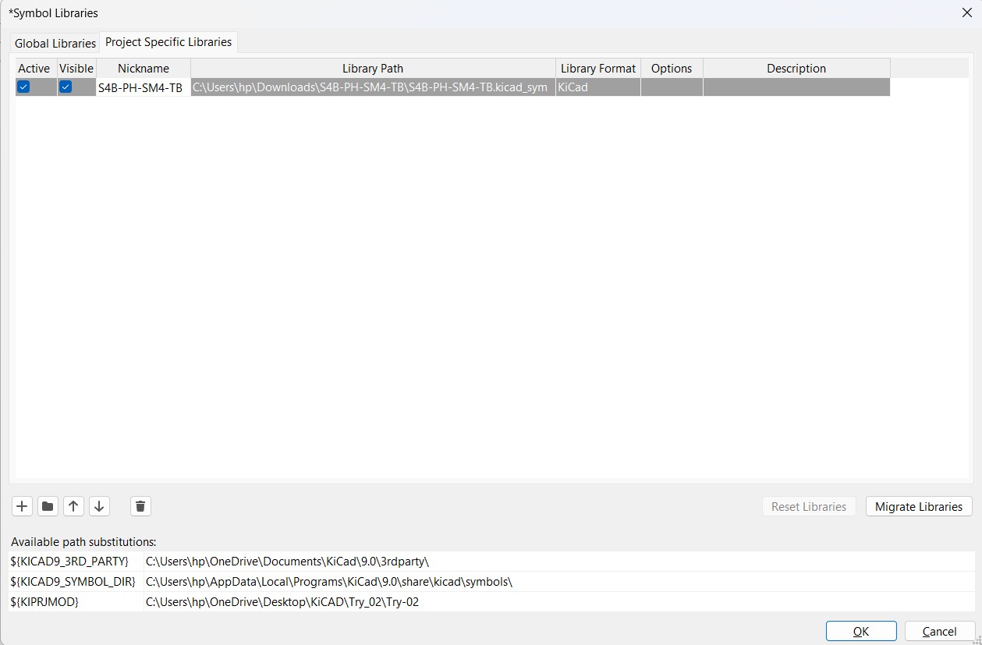Open the Options cell for the library row
982x645 pixels.
tap(671, 87)
